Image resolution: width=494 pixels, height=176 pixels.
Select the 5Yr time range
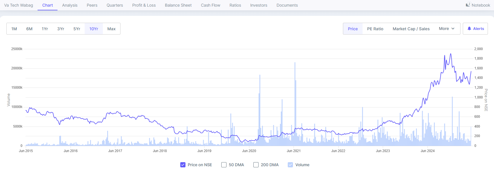77,29
